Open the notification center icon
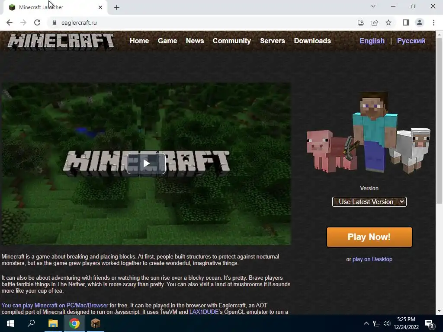The width and height of the screenshot is (443, 332). click(430, 324)
